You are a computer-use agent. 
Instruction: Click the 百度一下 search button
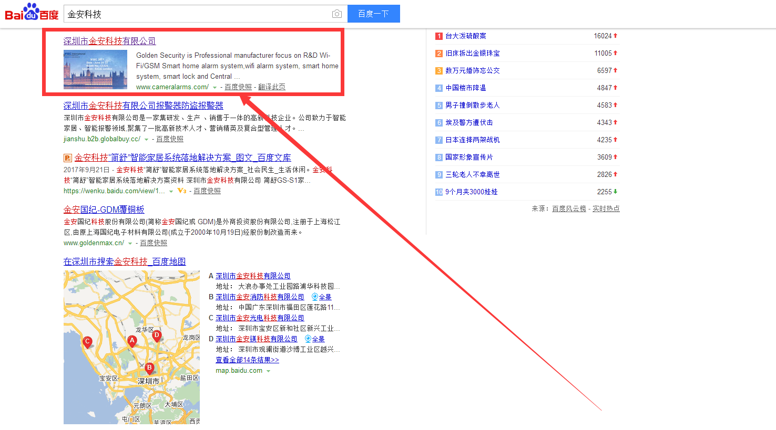click(373, 14)
